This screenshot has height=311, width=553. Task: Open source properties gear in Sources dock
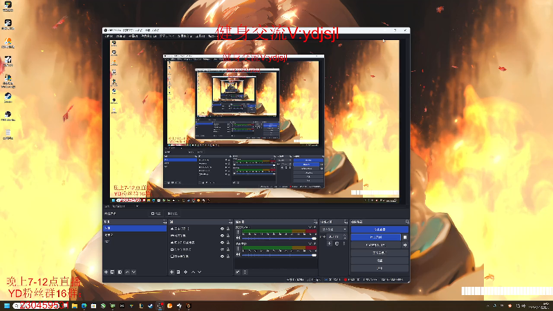(186, 272)
